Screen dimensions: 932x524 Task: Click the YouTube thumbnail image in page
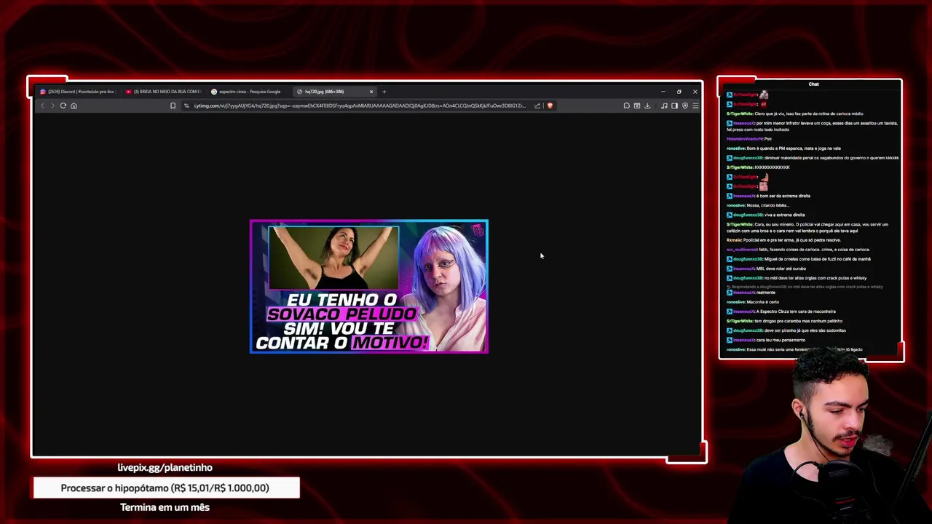(369, 287)
